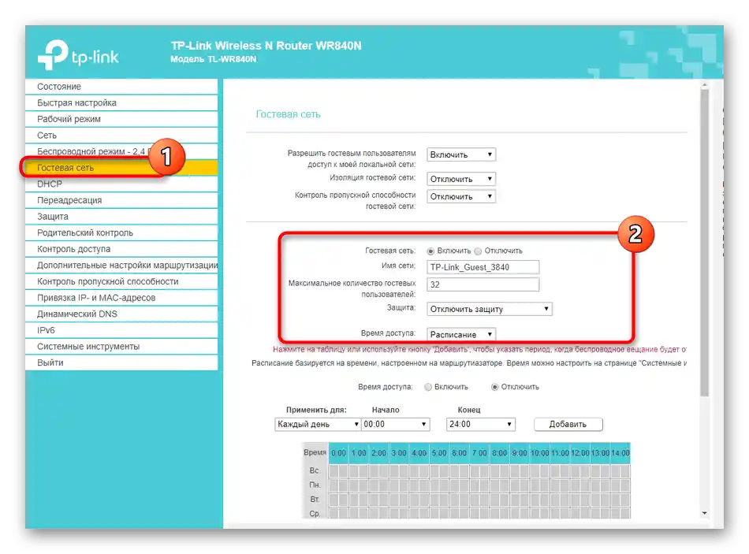The image size is (749, 554).
Task: Click the tp-link logo
Action: click(x=78, y=54)
